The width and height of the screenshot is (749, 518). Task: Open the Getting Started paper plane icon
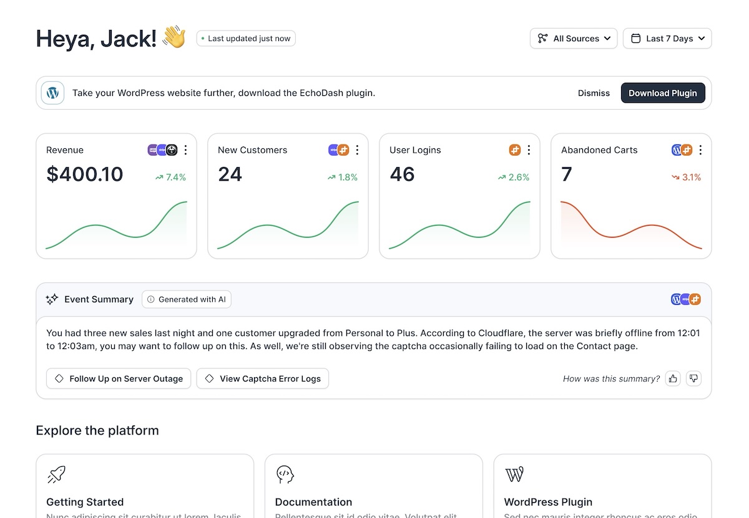(x=56, y=474)
